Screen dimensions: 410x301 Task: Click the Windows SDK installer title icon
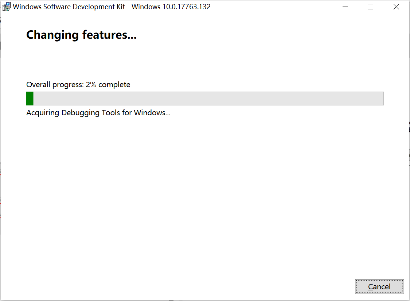[7, 7]
